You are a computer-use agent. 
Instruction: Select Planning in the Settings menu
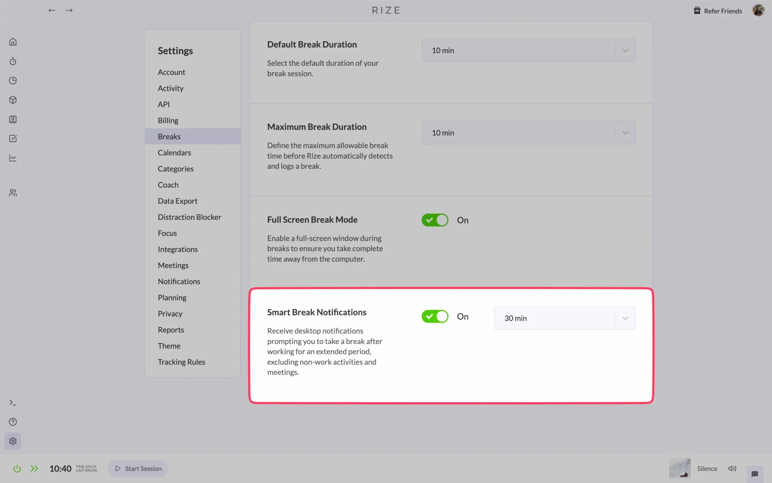click(x=193, y=297)
